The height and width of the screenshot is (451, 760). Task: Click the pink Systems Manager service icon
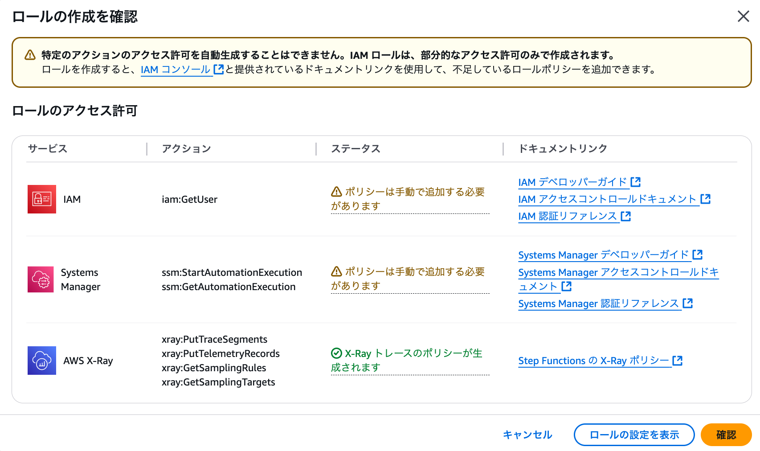point(41,279)
